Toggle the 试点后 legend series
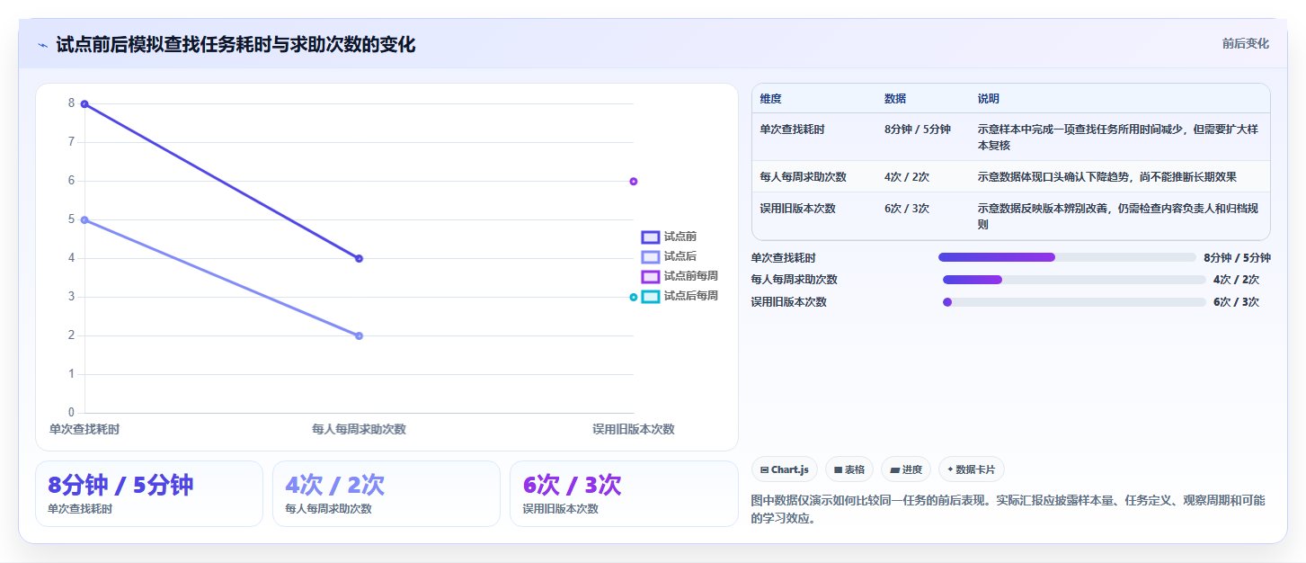The height and width of the screenshot is (563, 1306). 669,257
